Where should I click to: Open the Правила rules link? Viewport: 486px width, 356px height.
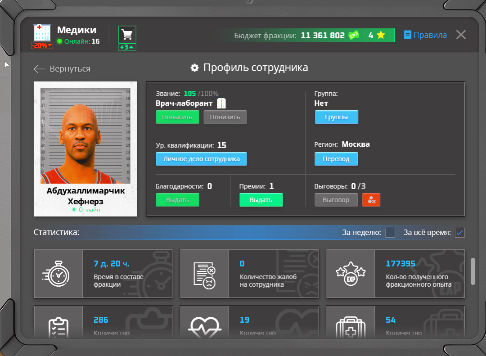coord(425,35)
